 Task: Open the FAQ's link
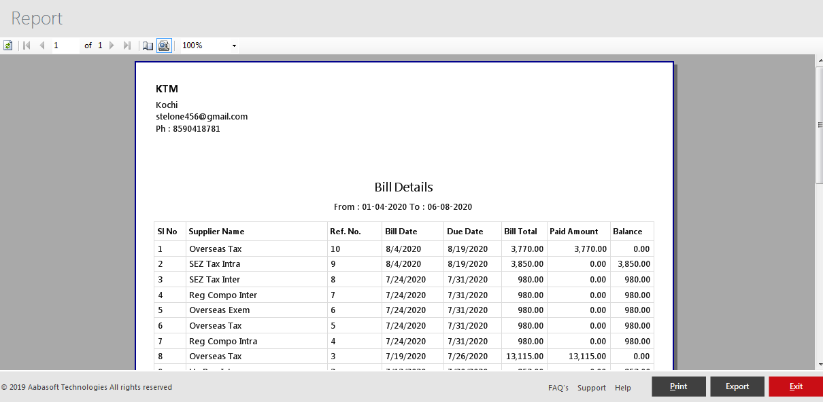(558, 388)
